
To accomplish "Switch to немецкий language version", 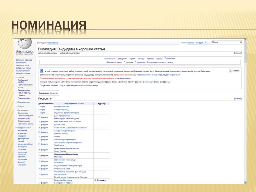I will coord(21,136).
